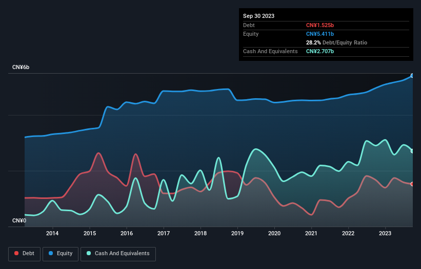
Task: Select the CN¥2.707b cash value in tooltip
Action: click(321, 51)
